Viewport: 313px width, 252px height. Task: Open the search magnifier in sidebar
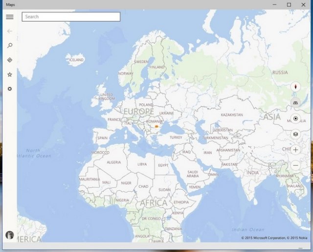[10, 45]
